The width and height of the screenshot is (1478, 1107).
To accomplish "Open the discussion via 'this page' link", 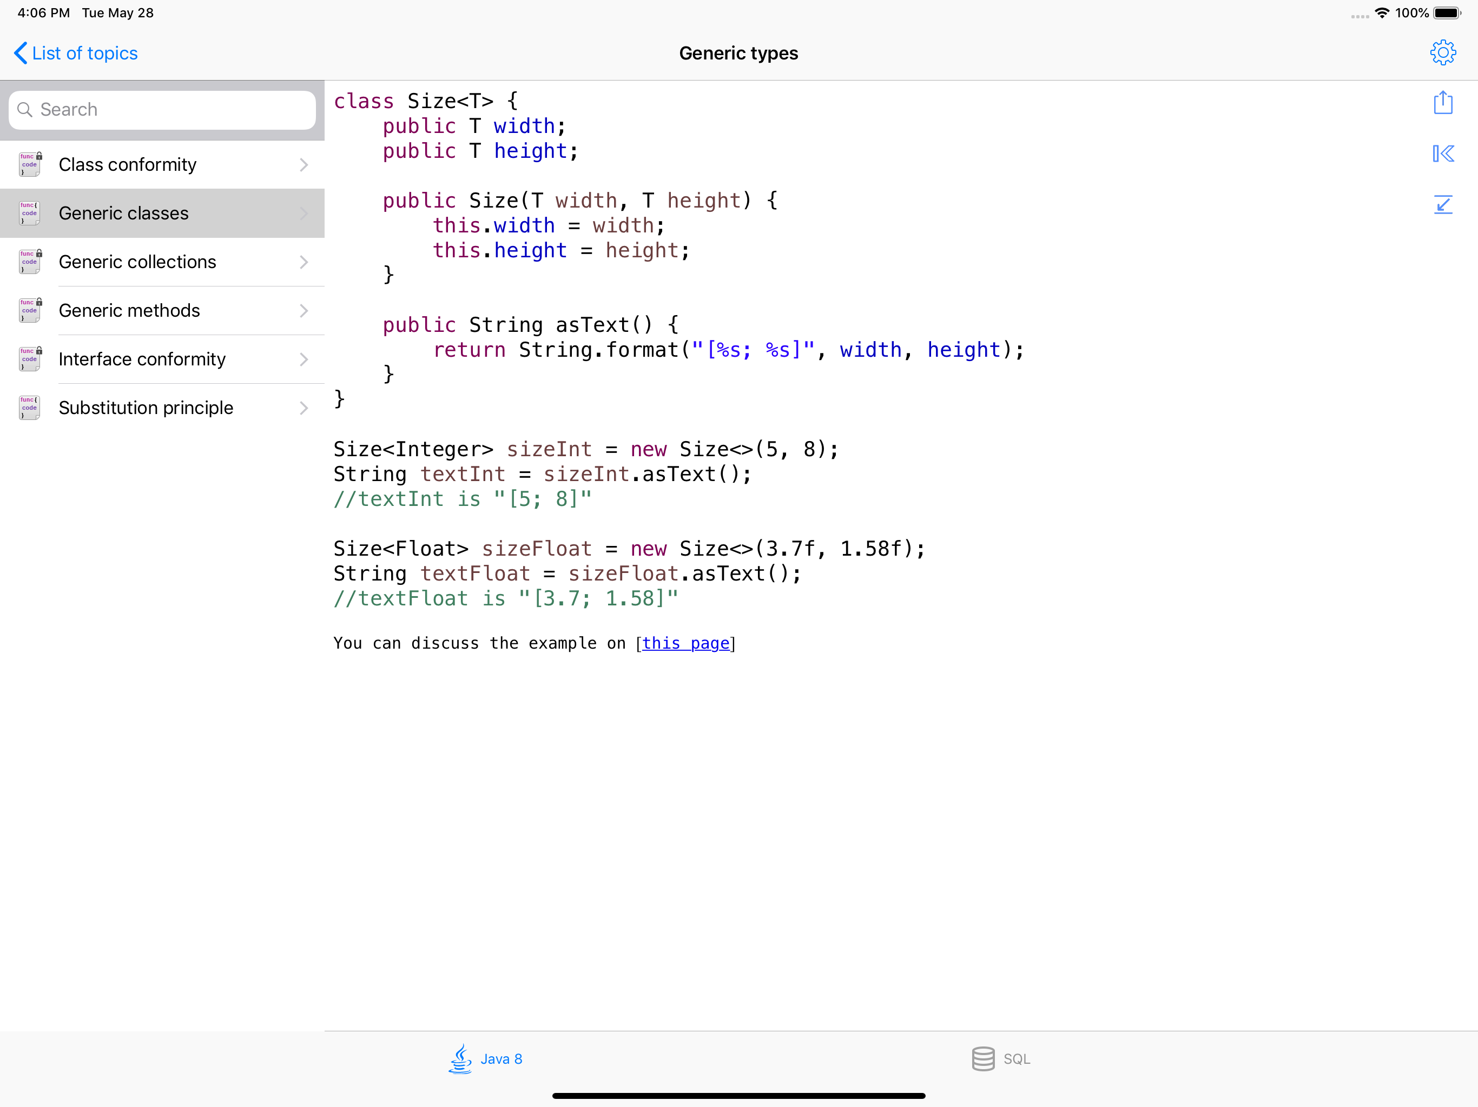I will click(686, 643).
